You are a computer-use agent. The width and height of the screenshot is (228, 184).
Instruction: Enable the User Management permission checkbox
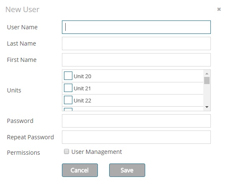click(x=67, y=151)
